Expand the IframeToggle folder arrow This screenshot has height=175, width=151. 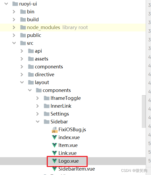point(37,98)
